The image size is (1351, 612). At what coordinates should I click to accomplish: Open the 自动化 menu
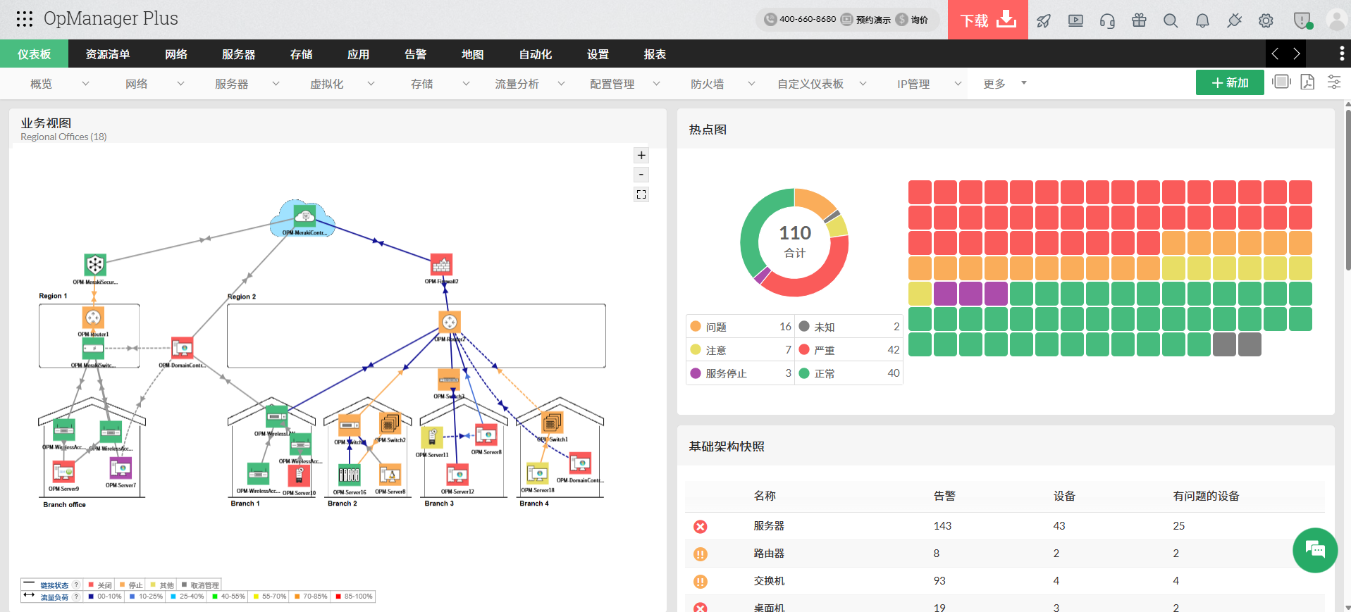point(535,54)
